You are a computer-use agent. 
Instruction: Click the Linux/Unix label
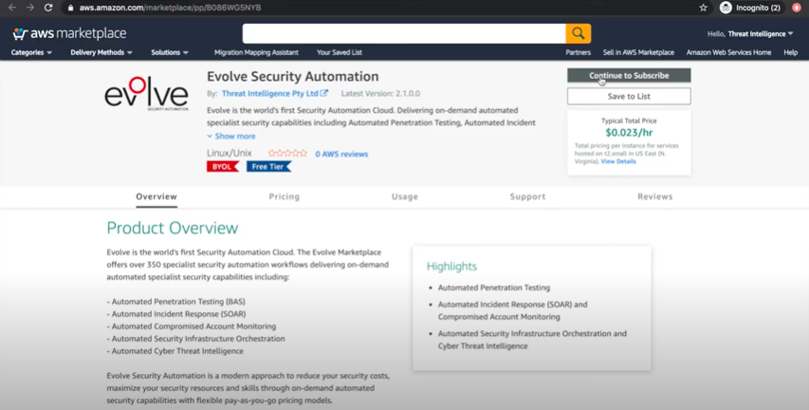(x=230, y=153)
